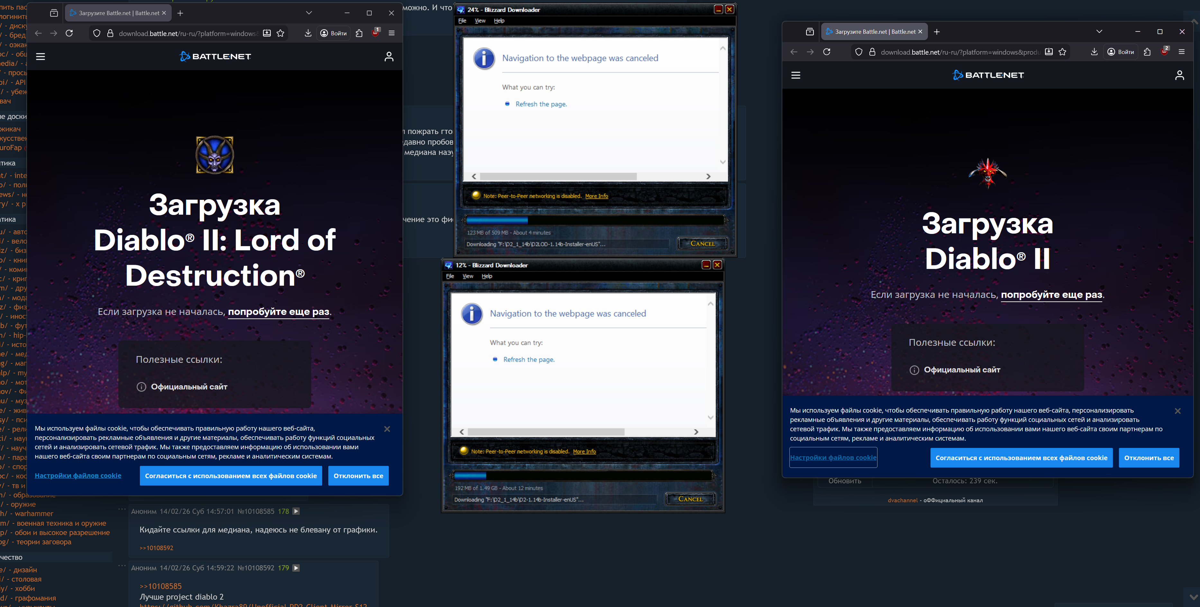Click progress bar in the 24% downloader
The image size is (1200, 607).
click(595, 220)
